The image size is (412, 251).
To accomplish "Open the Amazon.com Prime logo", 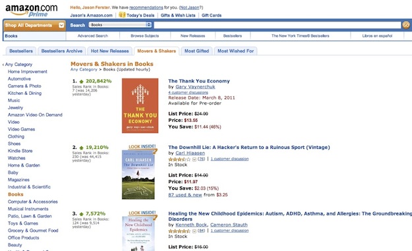I will tap(31, 10).
